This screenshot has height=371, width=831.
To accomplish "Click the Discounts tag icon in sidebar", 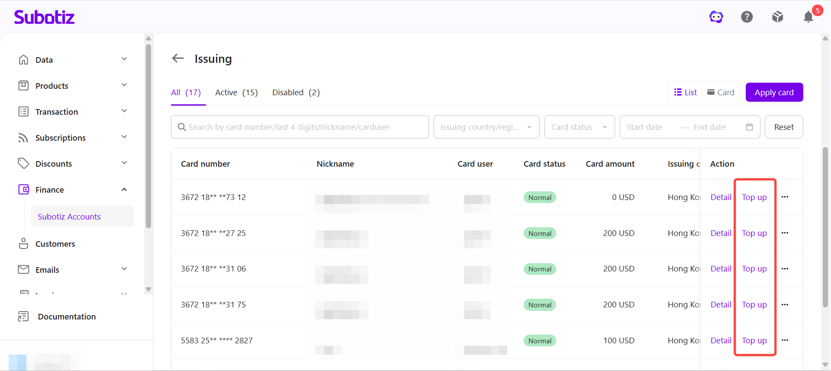I will point(23,164).
